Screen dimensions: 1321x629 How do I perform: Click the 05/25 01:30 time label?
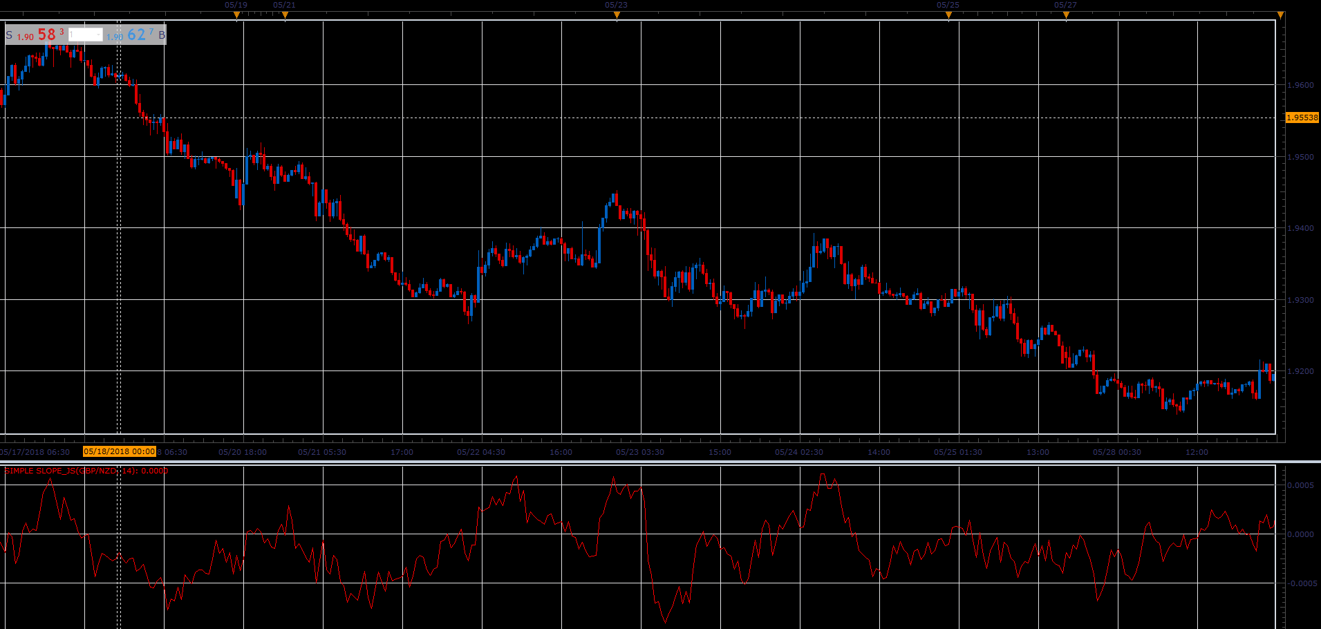[958, 452]
